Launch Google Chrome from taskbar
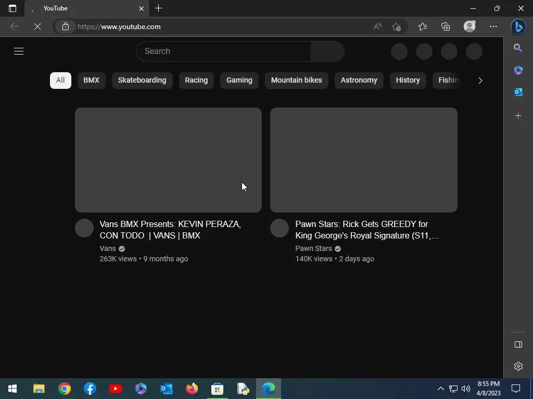The width and height of the screenshot is (533, 399). tap(64, 389)
